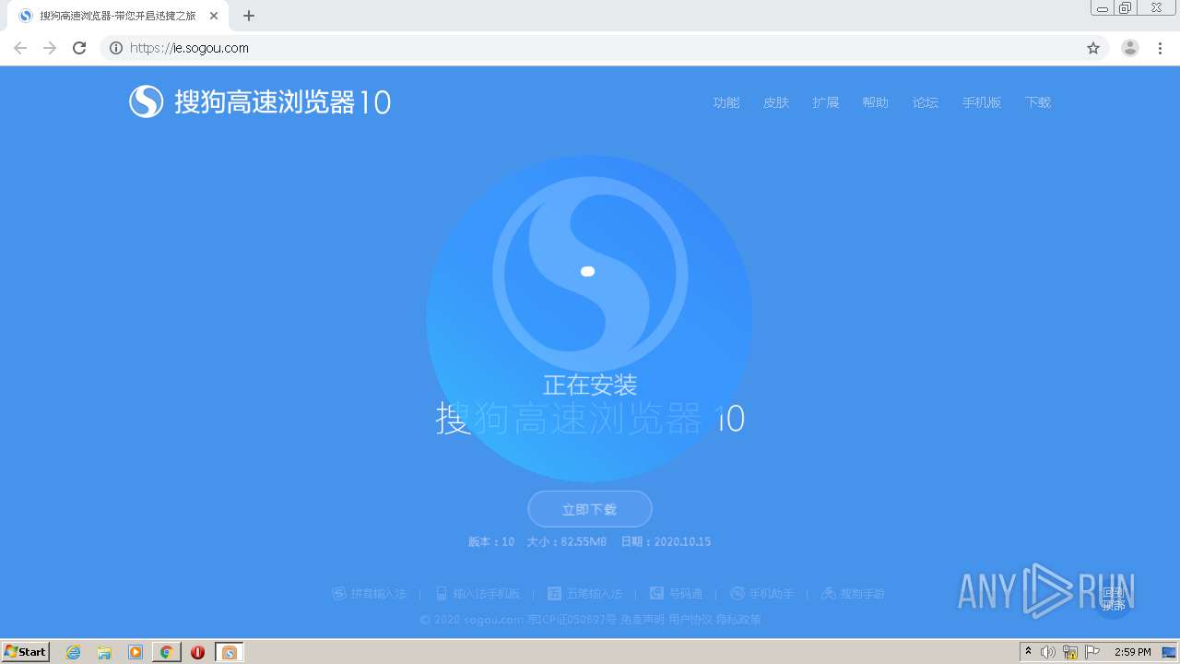Open the Chrome three-dot menu
Image resolution: width=1180 pixels, height=664 pixels.
[1160, 48]
